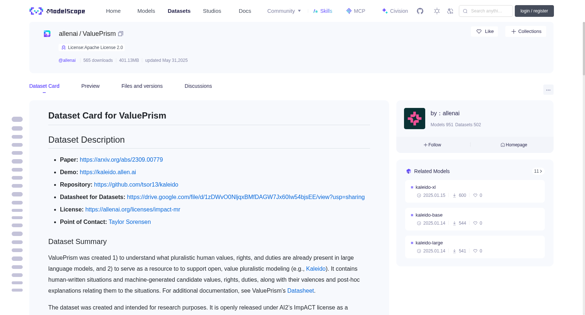Switch to the Discussions tab
This screenshot has width=585, height=315.
click(198, 86)
